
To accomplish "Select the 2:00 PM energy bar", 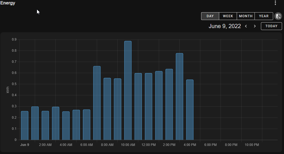I will coord(169,105).
